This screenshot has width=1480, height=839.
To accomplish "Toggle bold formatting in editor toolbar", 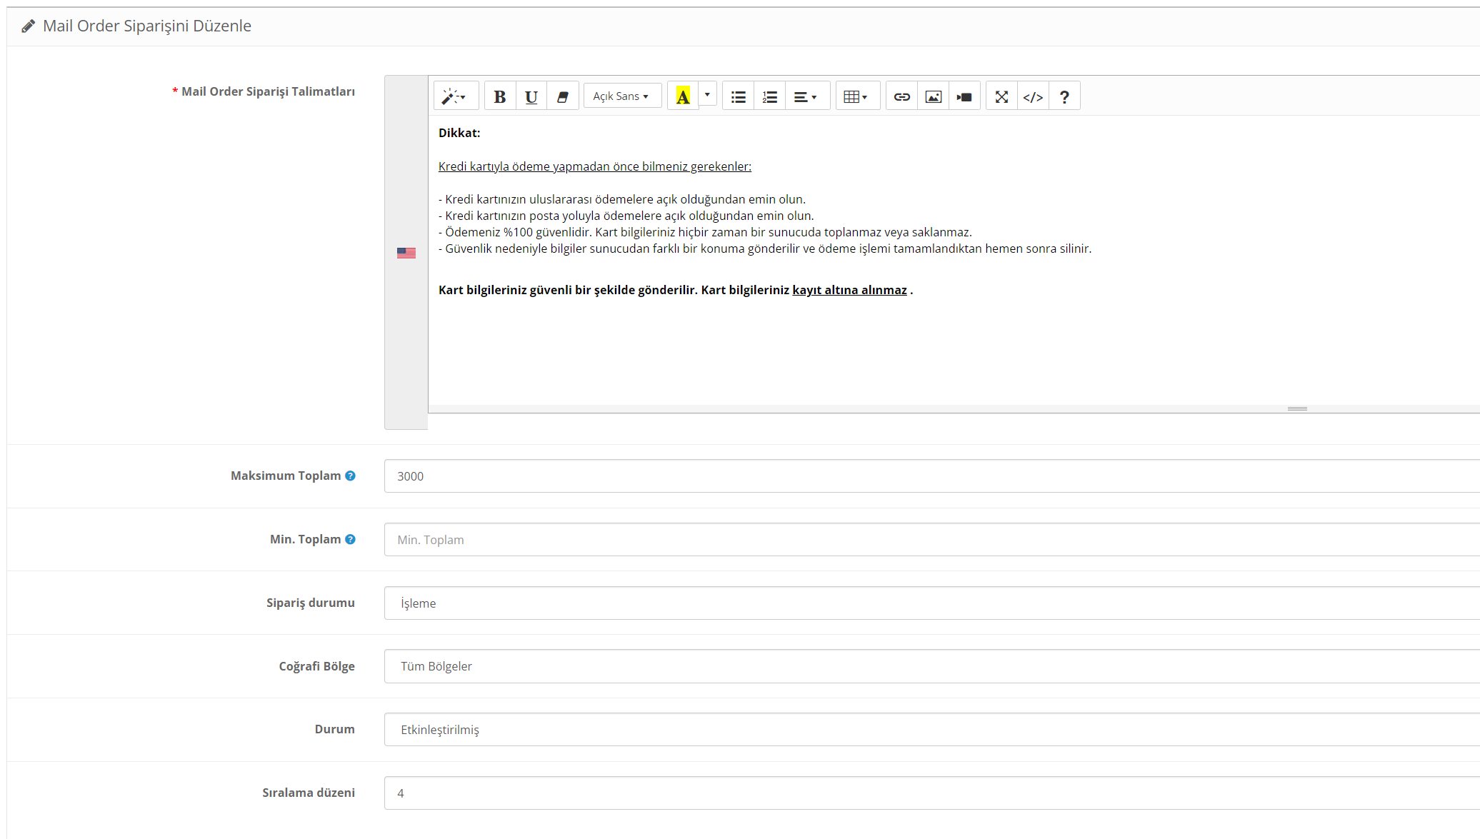I will (x=500, y=96).
